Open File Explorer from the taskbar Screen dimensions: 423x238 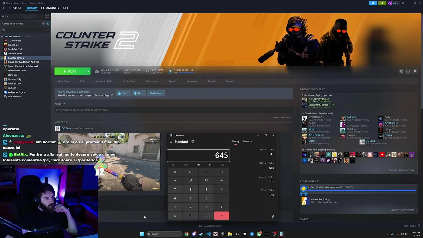230,234
